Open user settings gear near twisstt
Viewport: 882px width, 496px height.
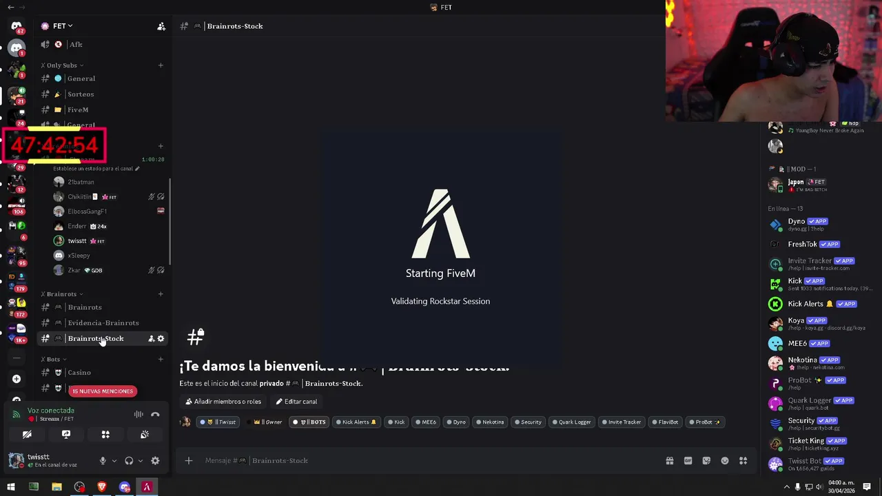(155, 461)
